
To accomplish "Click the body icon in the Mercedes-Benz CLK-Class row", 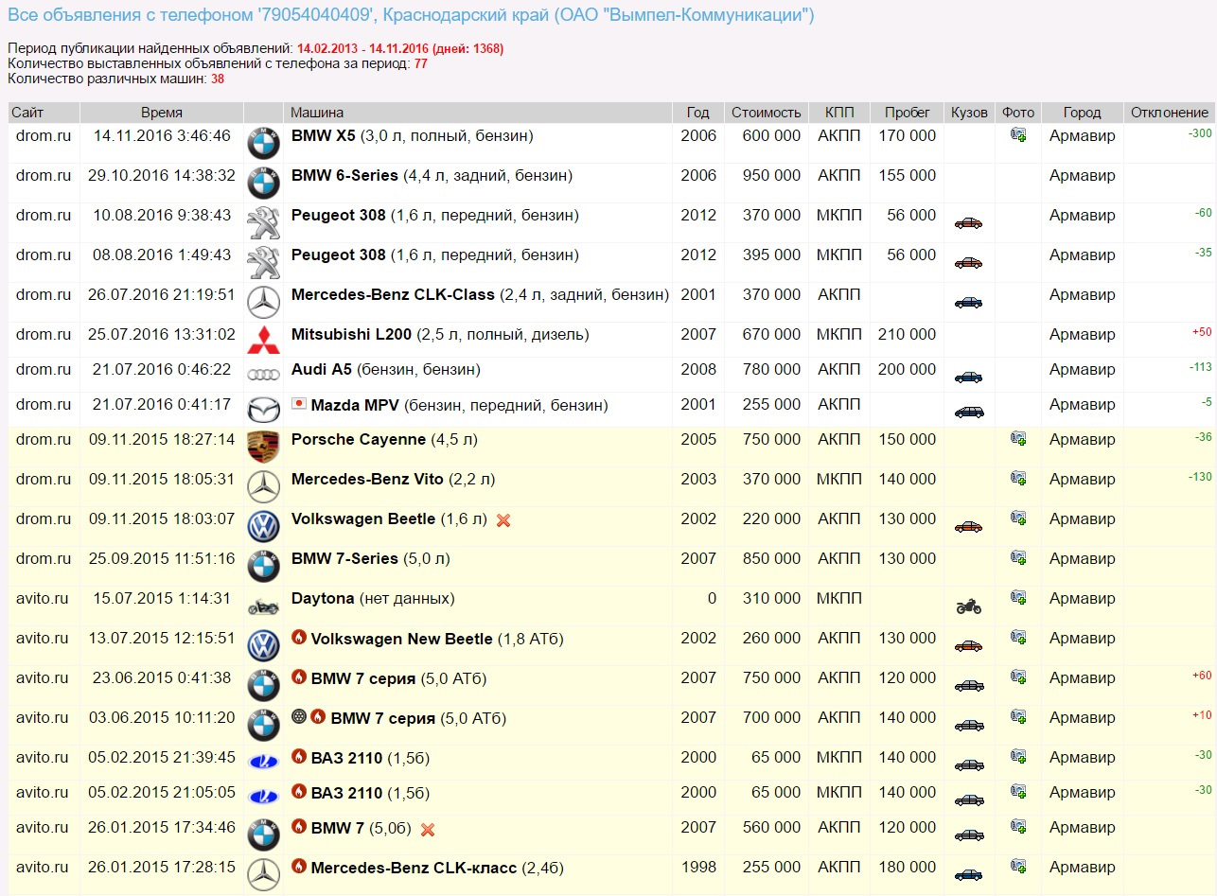I will [x=969, y=303].
